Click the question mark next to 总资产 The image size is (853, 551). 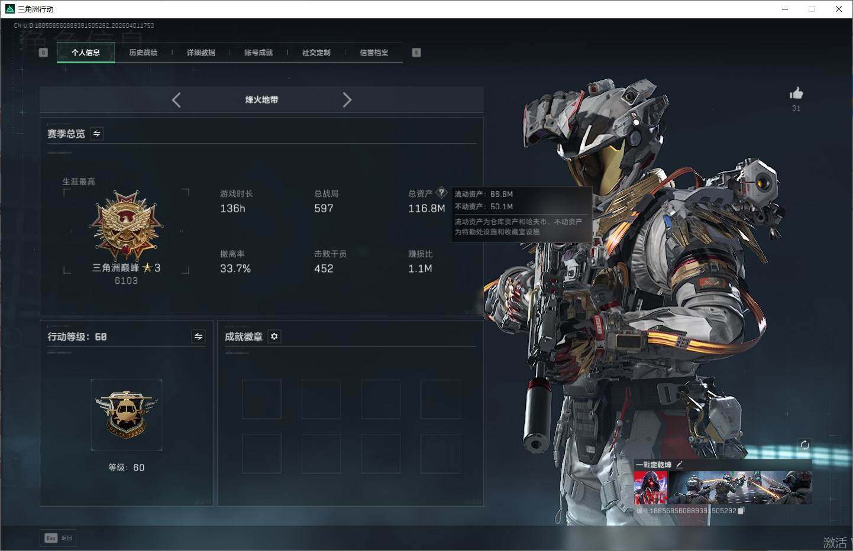pyautogui.click(x=441, y=193)
